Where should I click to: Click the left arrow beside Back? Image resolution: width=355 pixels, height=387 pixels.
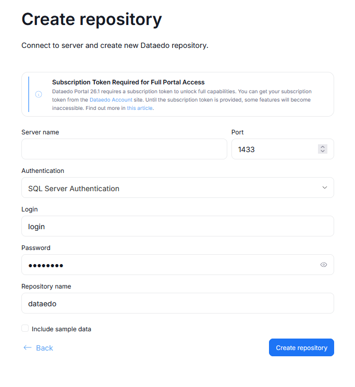tap(28, 347)
